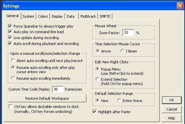Viewport: 185px width, 124px height.
Task: Click Restore Default Workspace button
Action: tap(47, 98)
